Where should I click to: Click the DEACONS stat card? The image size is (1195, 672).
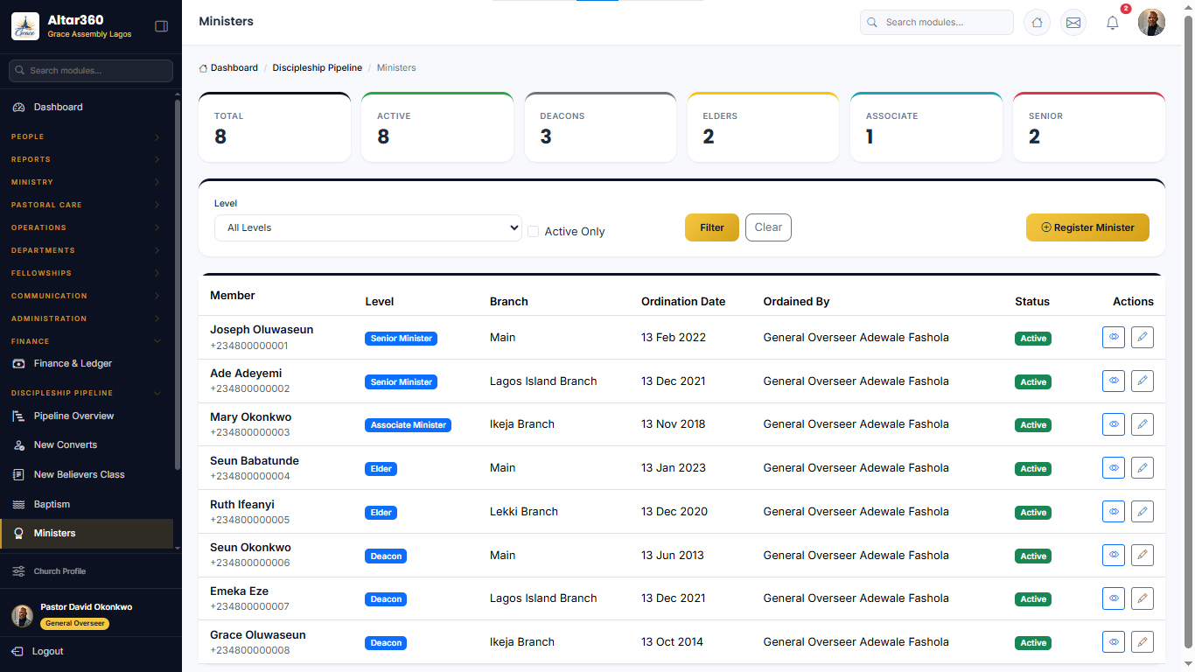pos(600,127)
